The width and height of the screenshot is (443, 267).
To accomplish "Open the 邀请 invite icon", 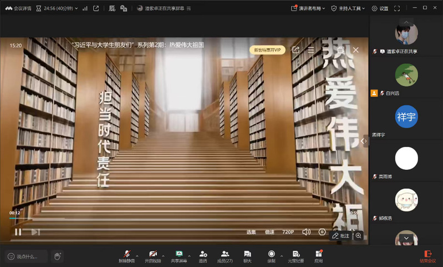I will [x=203, y=254].
